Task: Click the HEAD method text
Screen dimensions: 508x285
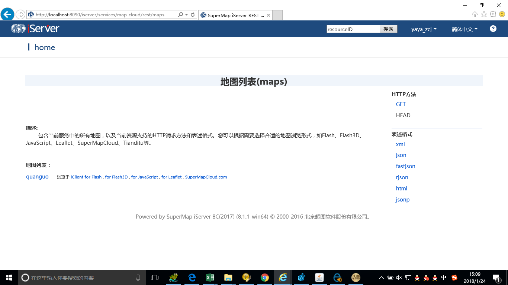Action: [403, 115]
